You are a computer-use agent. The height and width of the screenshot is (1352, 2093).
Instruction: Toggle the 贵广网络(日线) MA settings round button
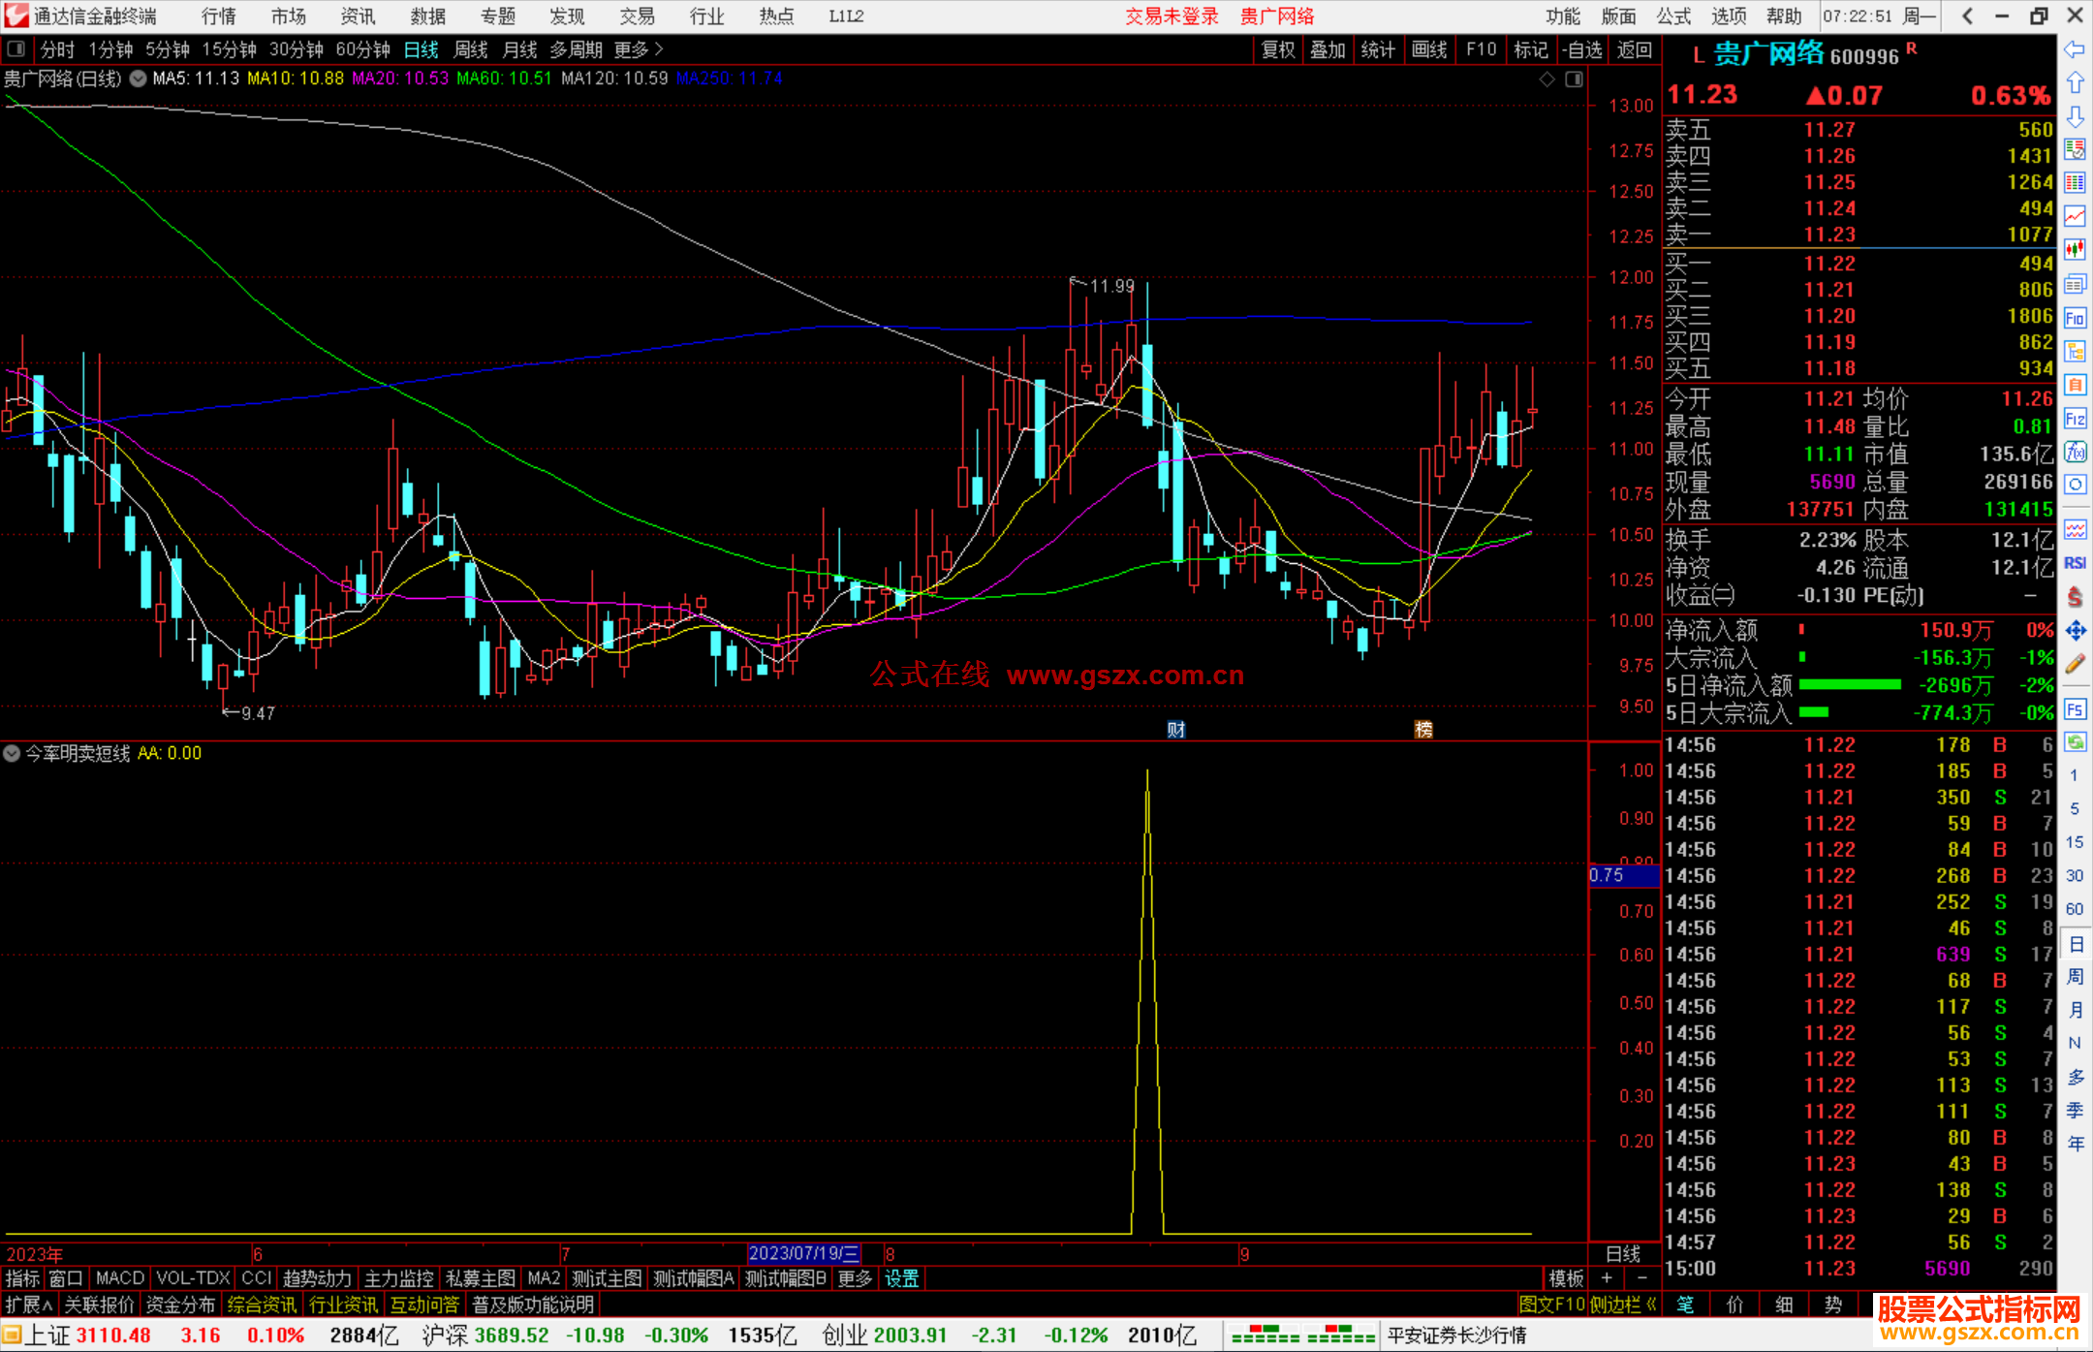pos(139,79)
